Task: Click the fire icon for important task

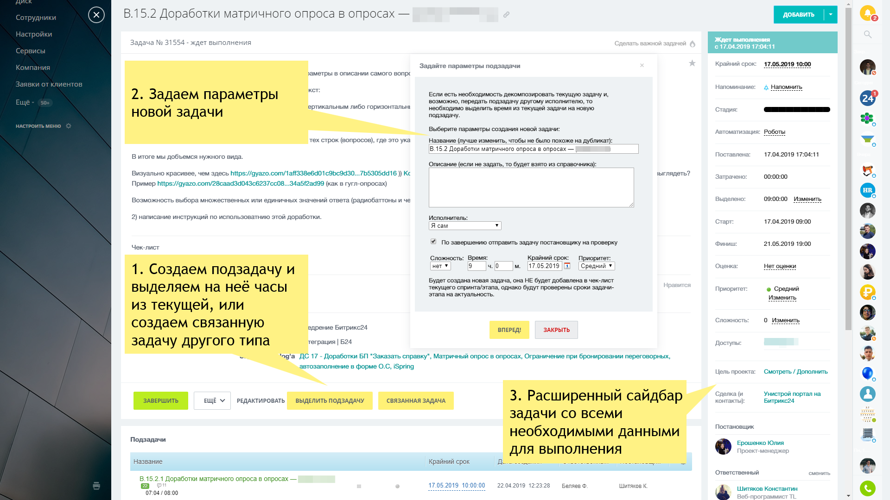Action: click(693, 44)
